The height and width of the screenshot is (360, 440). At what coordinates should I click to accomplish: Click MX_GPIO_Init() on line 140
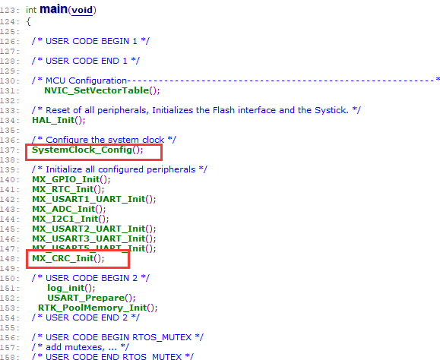point(71,179)
